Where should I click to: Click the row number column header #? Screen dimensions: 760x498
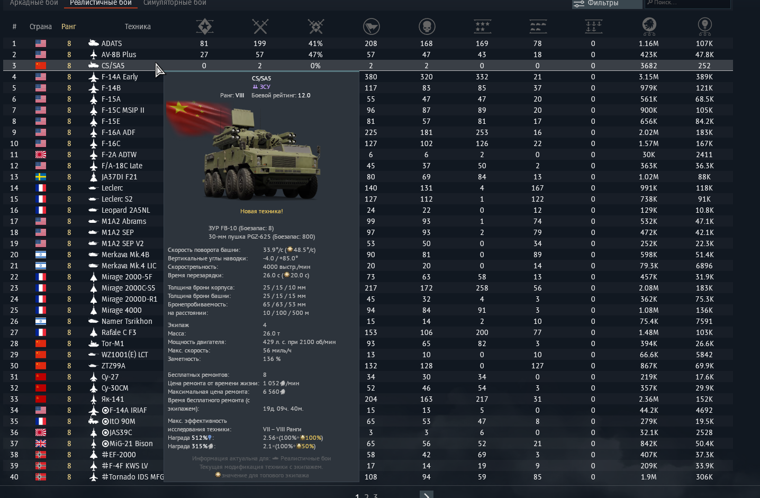tap(14, 26)
